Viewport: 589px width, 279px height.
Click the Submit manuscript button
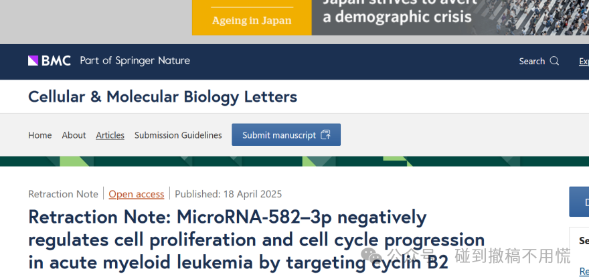coord(286,134)
